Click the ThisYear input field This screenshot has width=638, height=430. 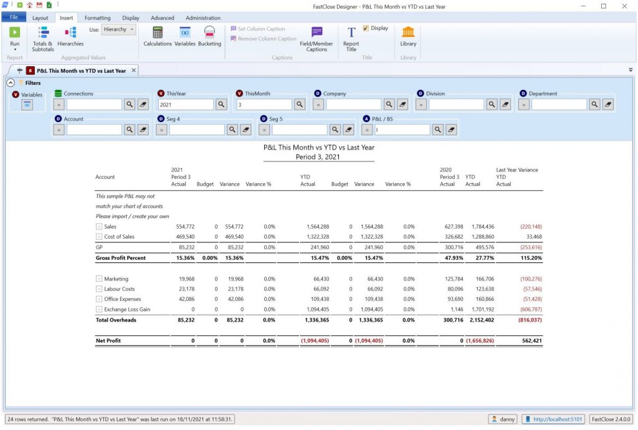pos(186,105)
